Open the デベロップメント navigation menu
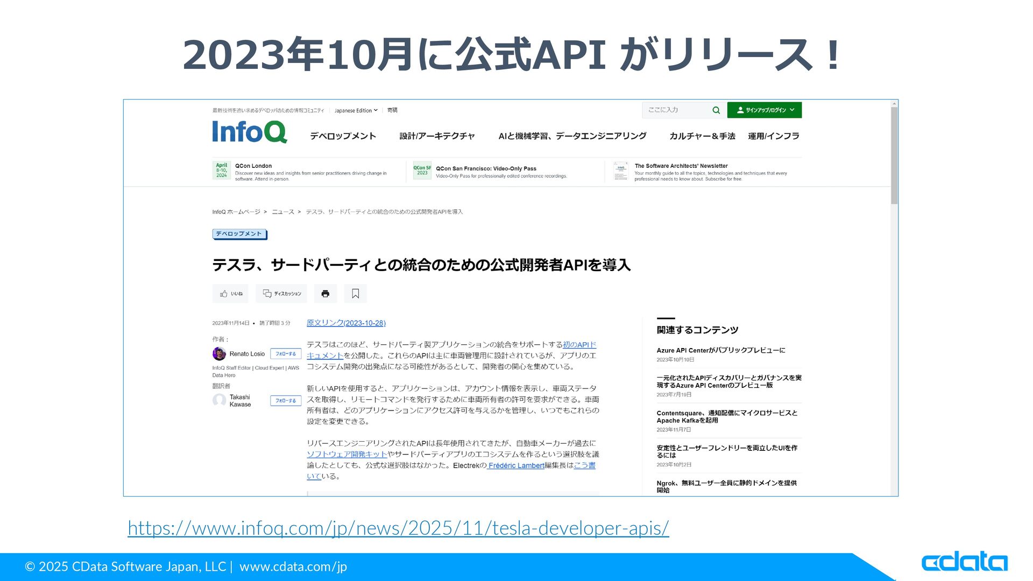Screen dimensions: 1033x581 pyautogui.click(x=343, y=136)
